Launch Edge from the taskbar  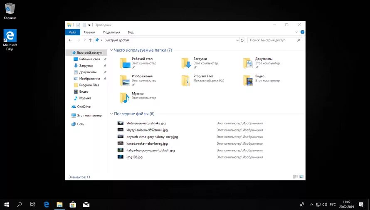(46, 205)
